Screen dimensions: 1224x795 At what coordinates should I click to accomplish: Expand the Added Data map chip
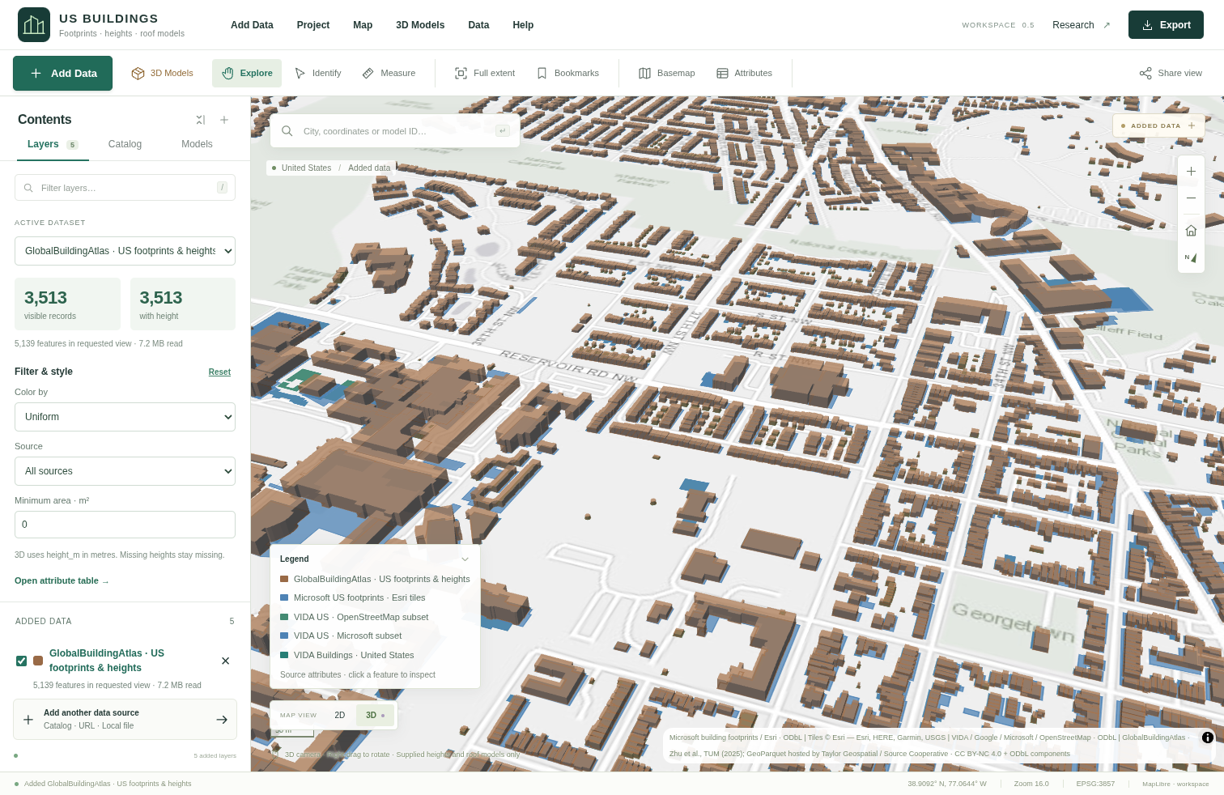pos(1158,125)
